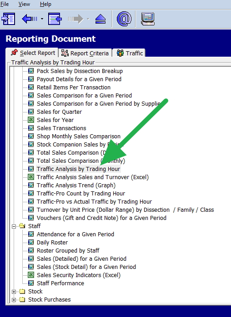The image size is (231, 317).
Task: Select Traffic Analysis Trend (Graph) report
Action: [x=76, y=185]
